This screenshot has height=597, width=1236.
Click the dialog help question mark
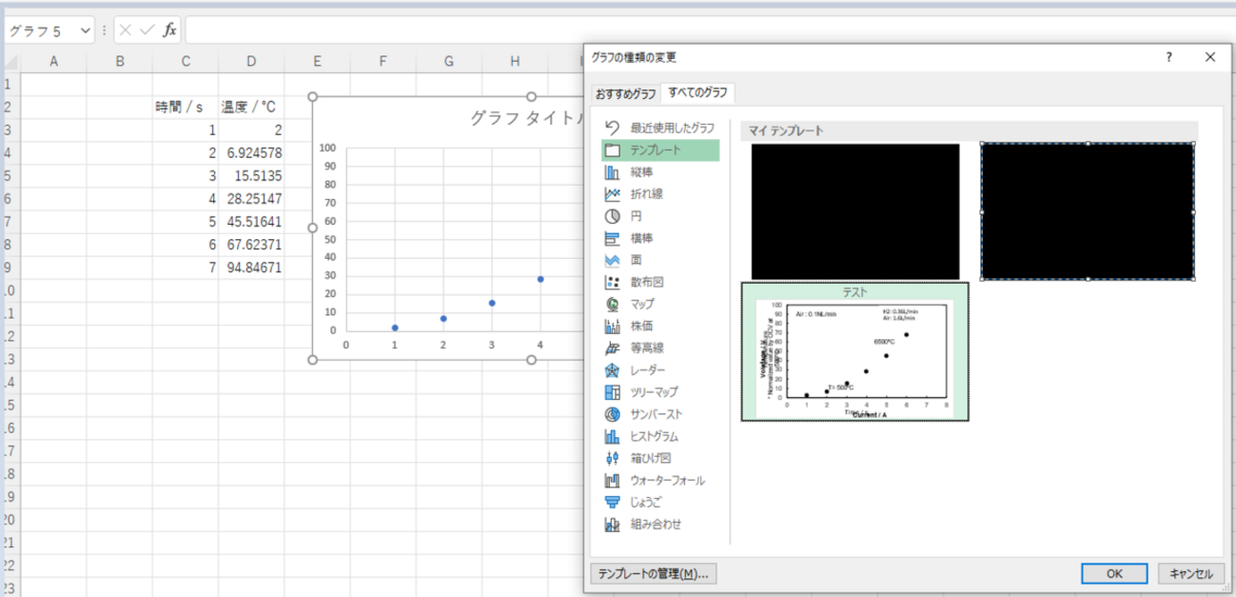click(x=1168, y=57)
